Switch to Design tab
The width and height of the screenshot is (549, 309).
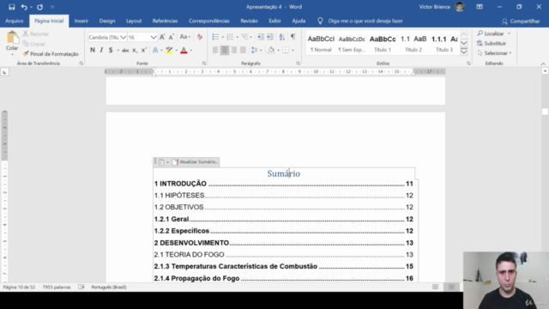(x=107, y=21)
